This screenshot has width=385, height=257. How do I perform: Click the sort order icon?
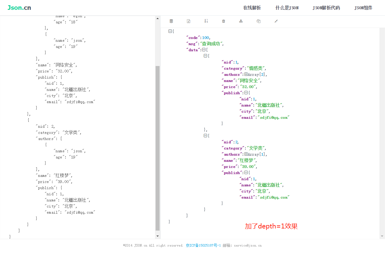(206, 21)
